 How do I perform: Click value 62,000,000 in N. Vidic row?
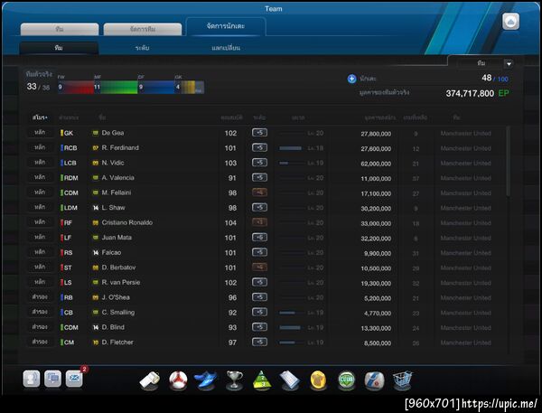(376, 164)
